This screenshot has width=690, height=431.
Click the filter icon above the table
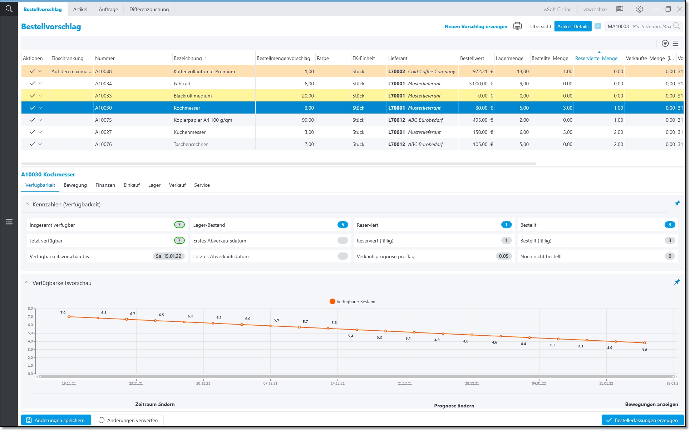click(x=665, y=43)
